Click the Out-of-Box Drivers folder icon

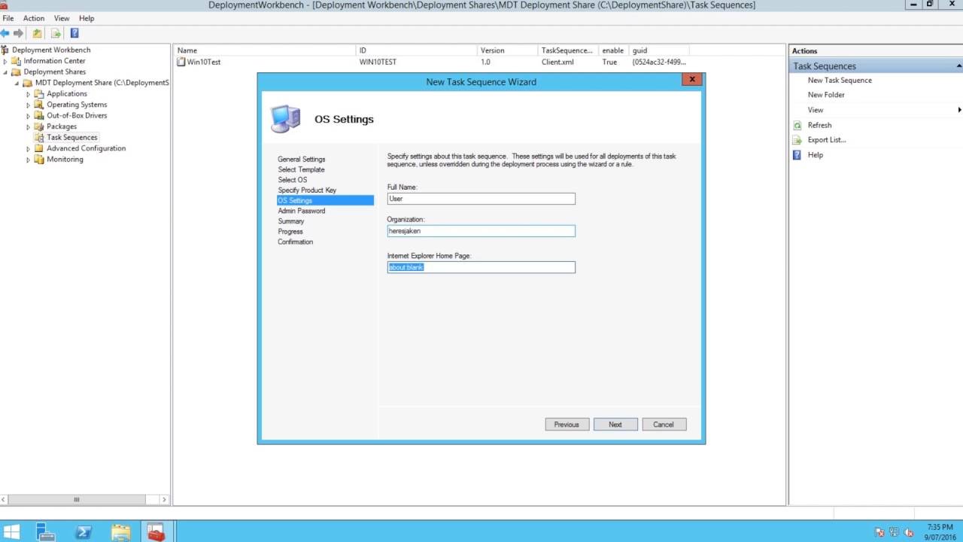pos(39,115)
